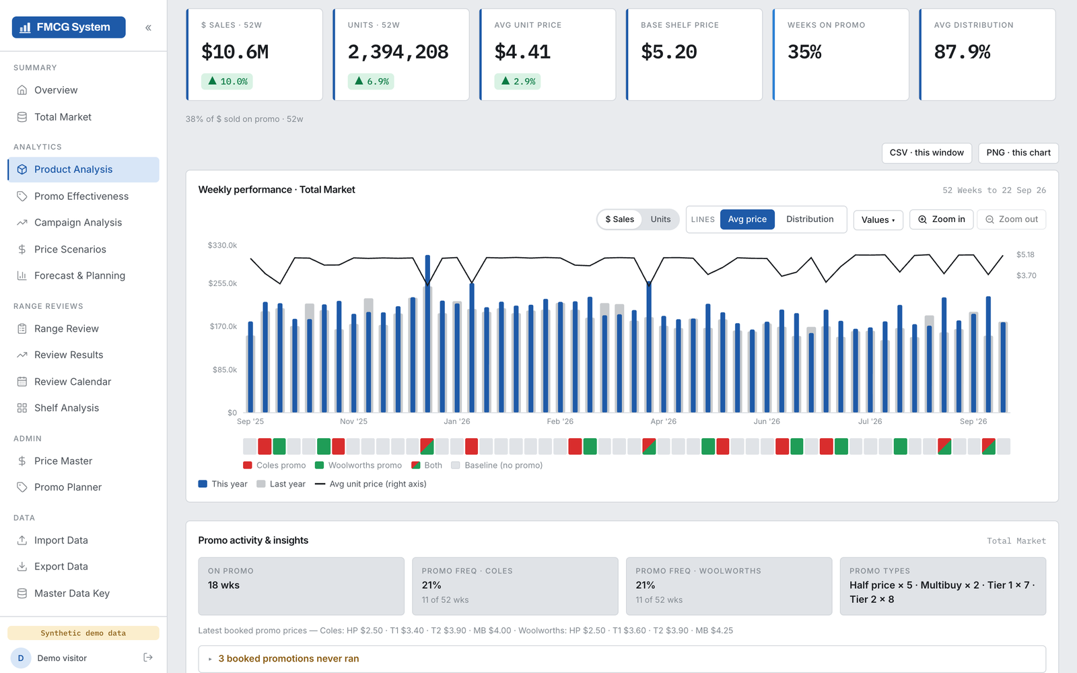1077x673 pixels.
Task: Click the Avg Distribution 87.9% card
Action: click(987, 55)
